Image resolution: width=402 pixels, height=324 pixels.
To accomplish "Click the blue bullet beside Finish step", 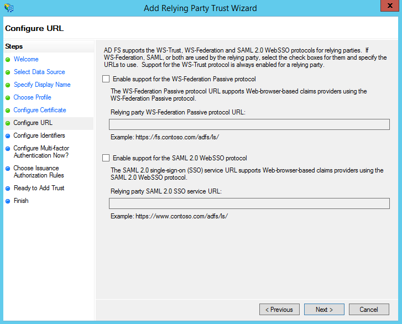I will (8, 201).
